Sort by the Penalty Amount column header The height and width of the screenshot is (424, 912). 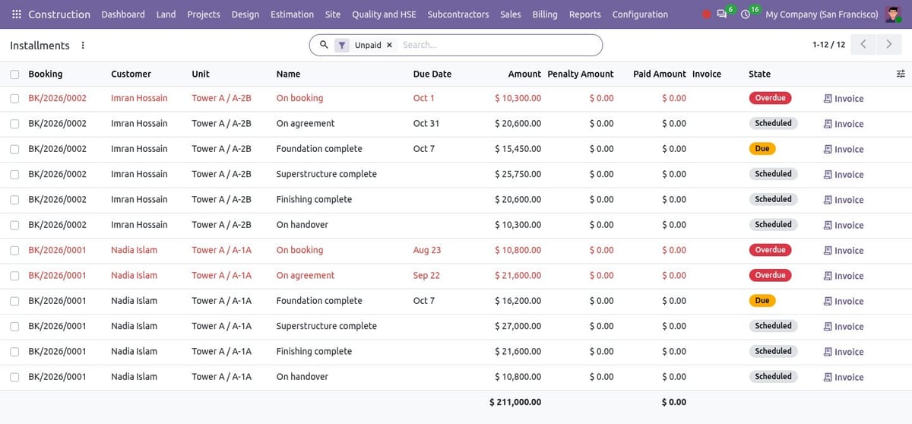click(581, 74)
